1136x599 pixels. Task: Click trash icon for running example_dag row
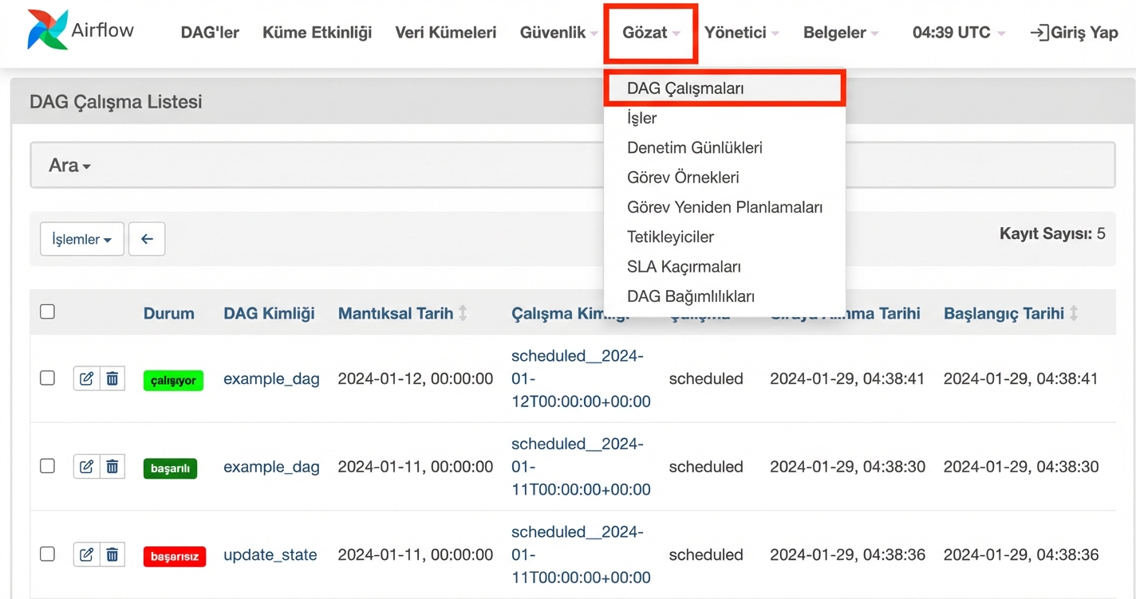tap(112, 378)
